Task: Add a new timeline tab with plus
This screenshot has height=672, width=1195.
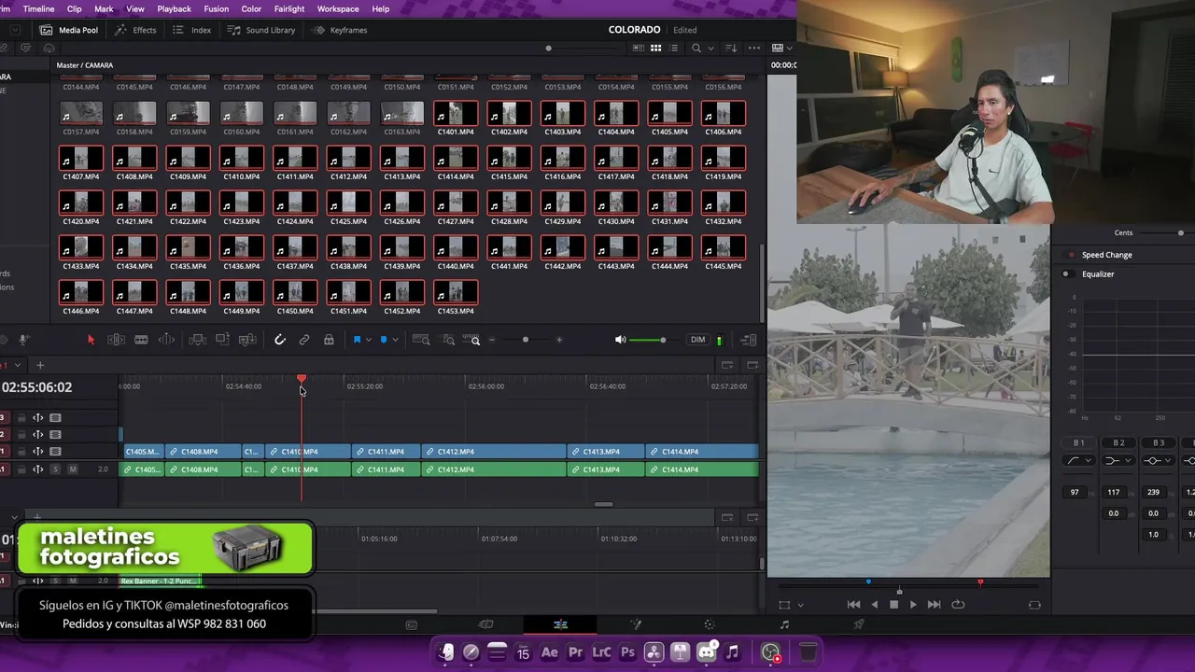Action: (x=39, y=365)
